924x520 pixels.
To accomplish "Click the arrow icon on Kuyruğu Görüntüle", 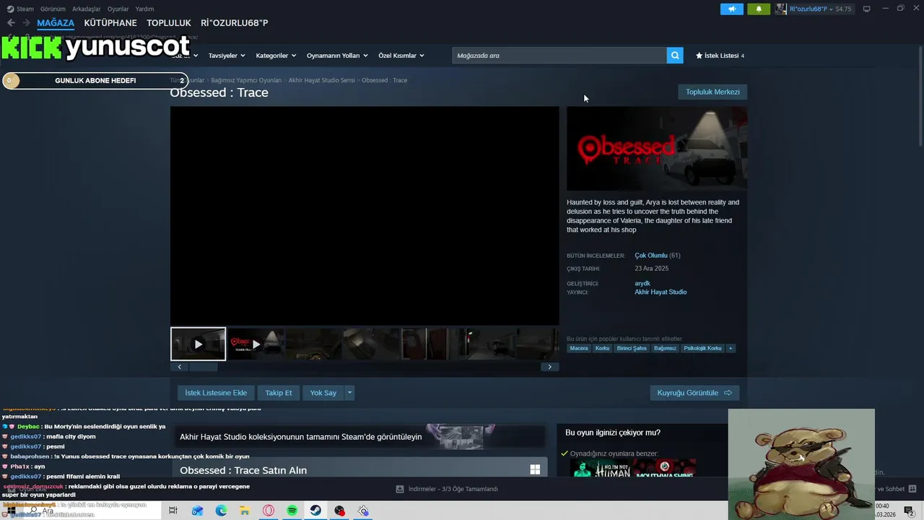I will 728,393.
